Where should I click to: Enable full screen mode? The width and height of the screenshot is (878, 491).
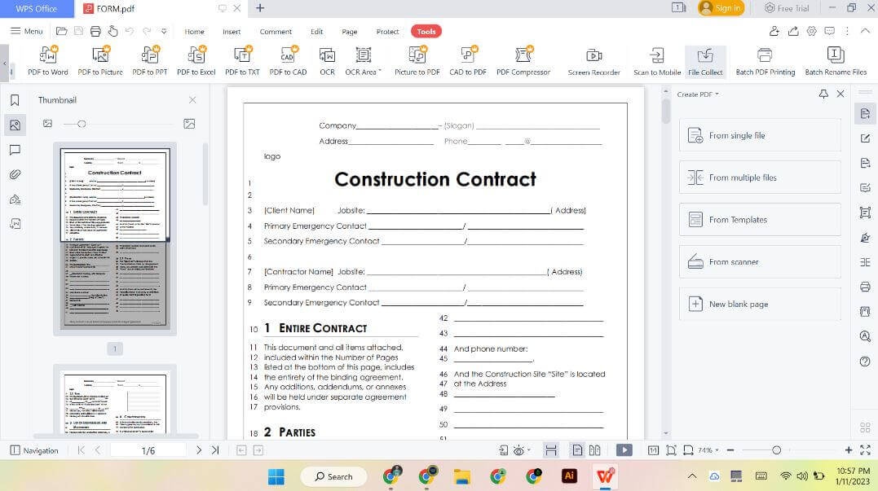[866, 449]
